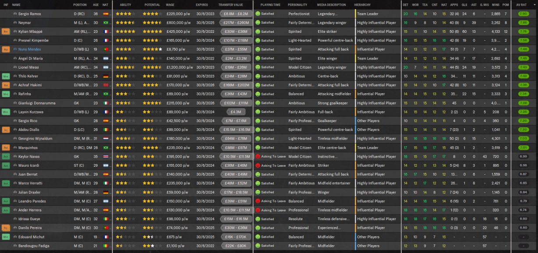Sort by the Expires column header

tap(202, 5)
